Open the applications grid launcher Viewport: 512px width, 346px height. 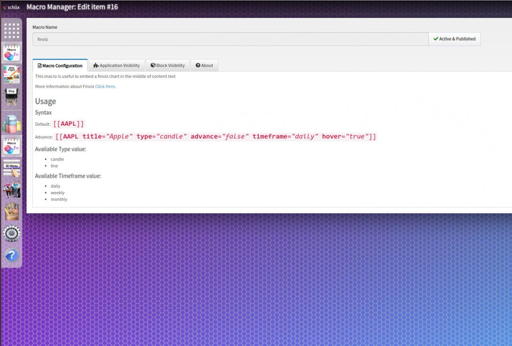pyautogui.click(x=12, y=30)
